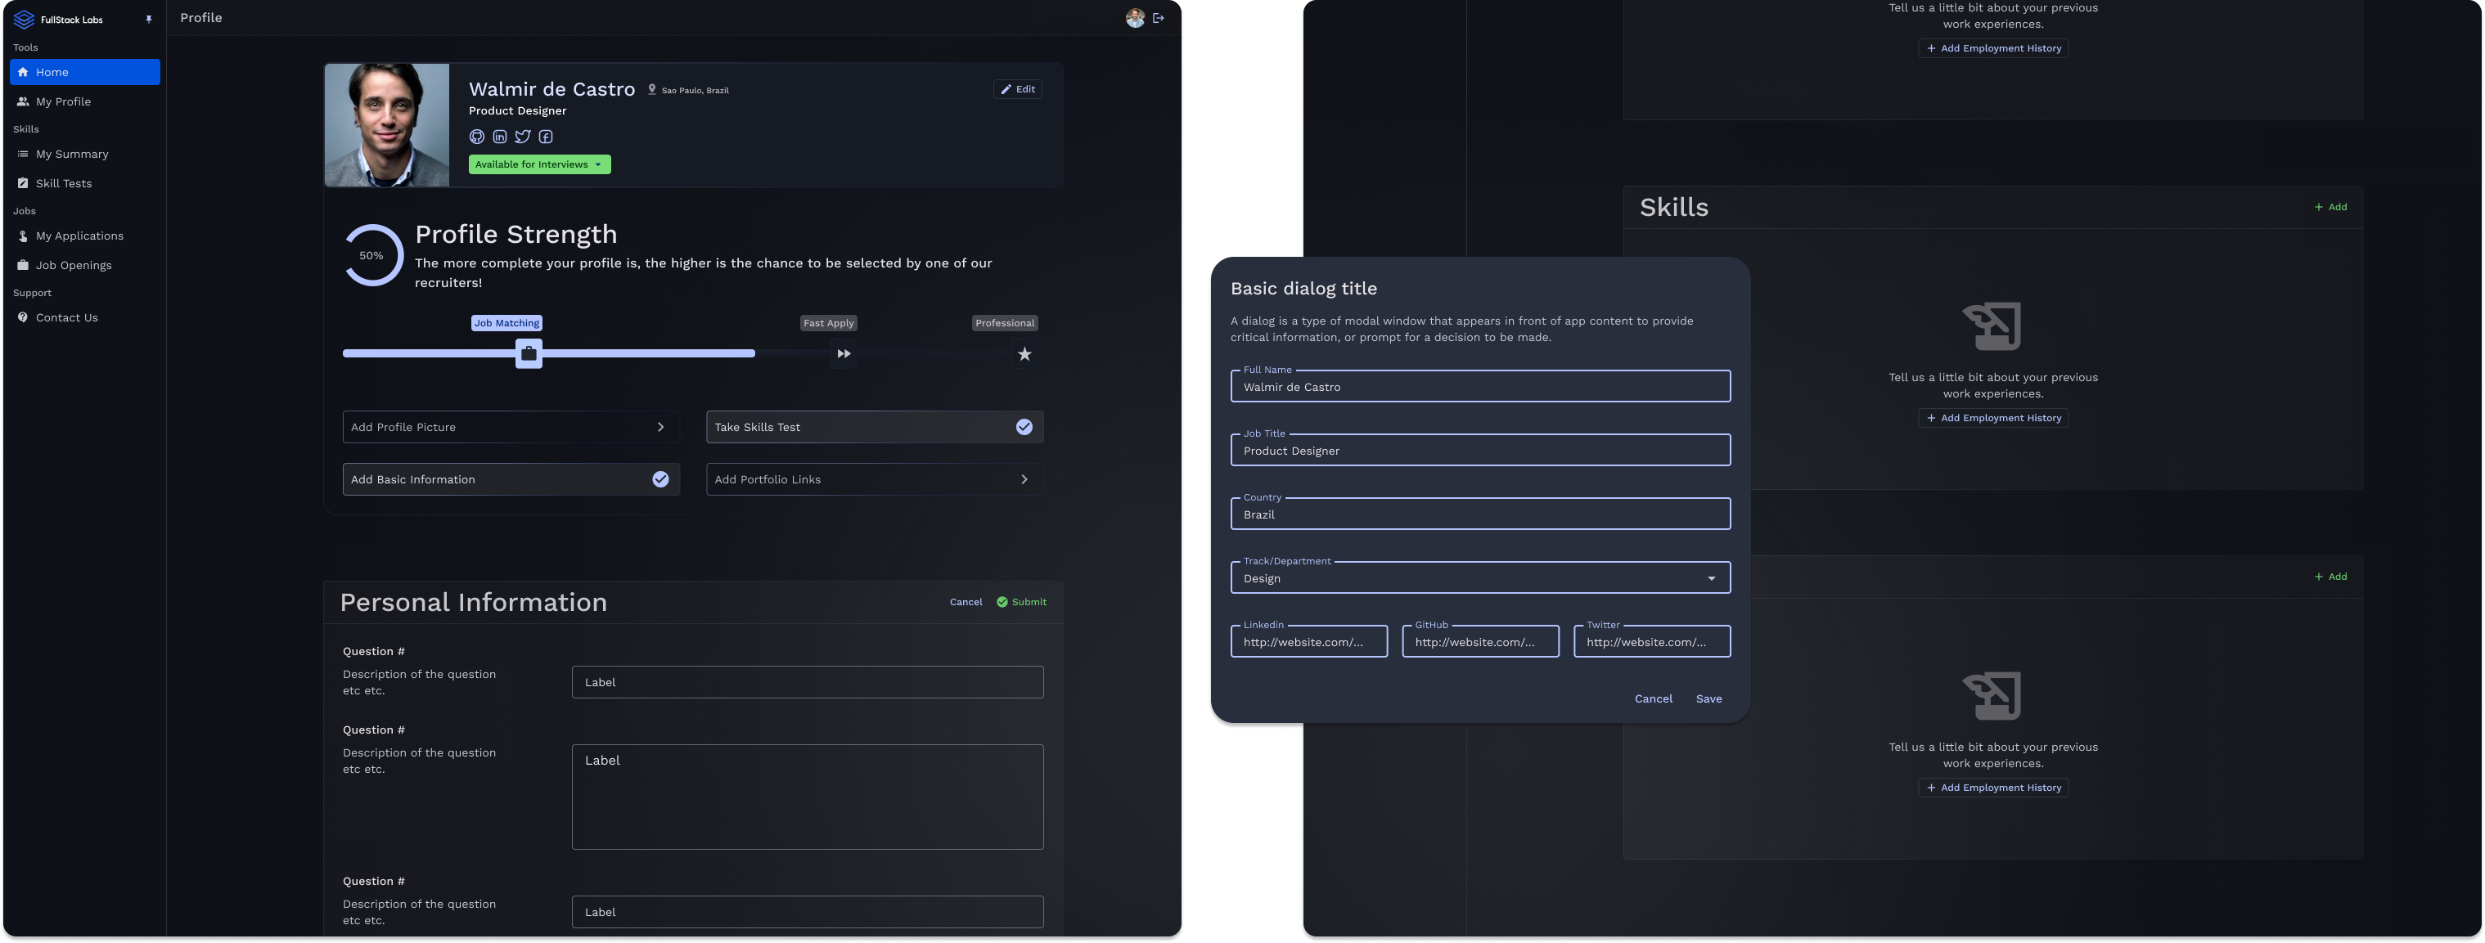The width and height of the screenshot is (2485, 943).
Task: Click the briefcase handle on the strength slider
Action: tap(529, 354)
